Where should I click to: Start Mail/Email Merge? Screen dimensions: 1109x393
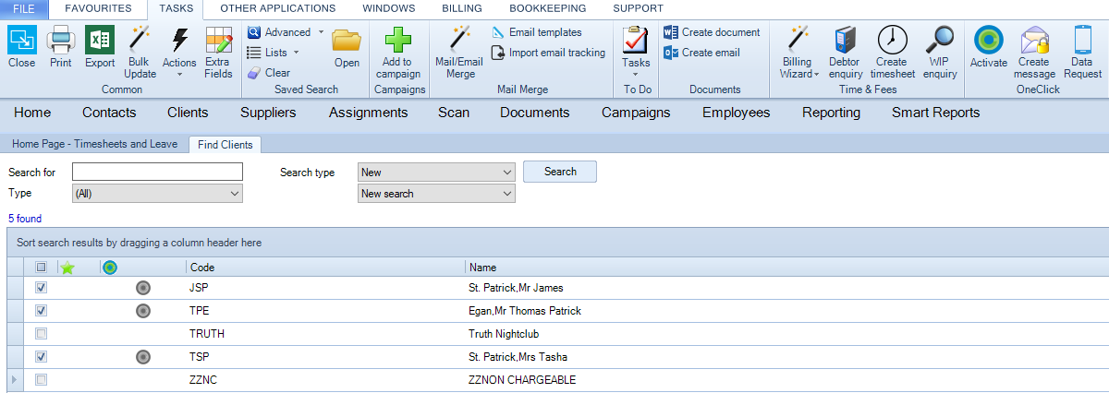pyautogui.click(x=459, y=52)
